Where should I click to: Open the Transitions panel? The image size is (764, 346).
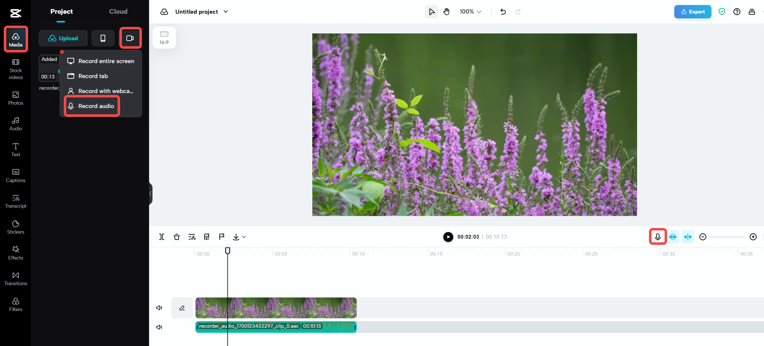[15, 278]
